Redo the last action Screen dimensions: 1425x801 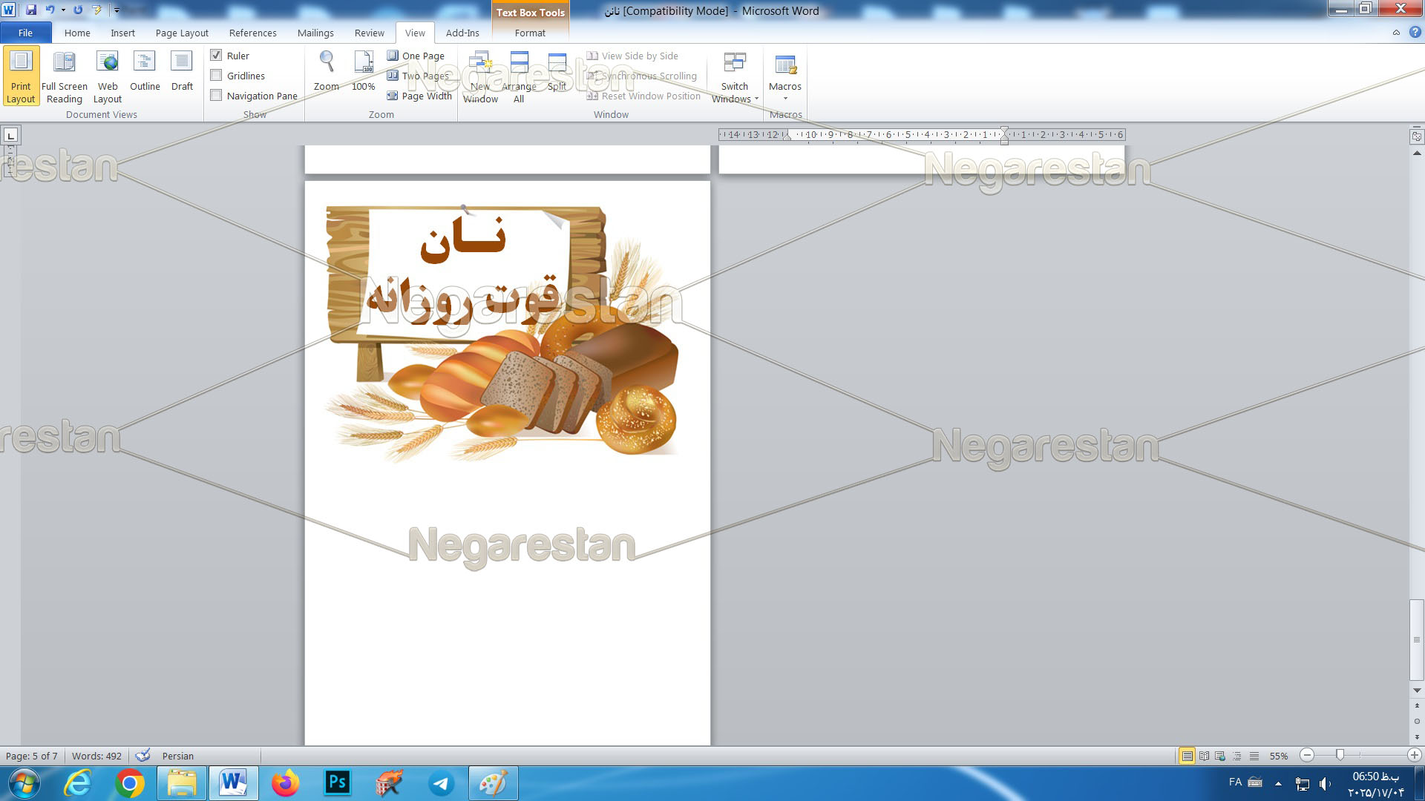[x=78, y=10]
